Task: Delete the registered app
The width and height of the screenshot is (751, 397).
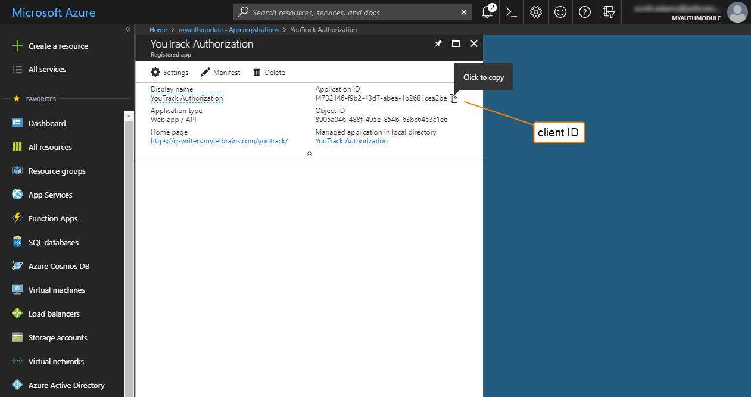Action: (269, 72)
